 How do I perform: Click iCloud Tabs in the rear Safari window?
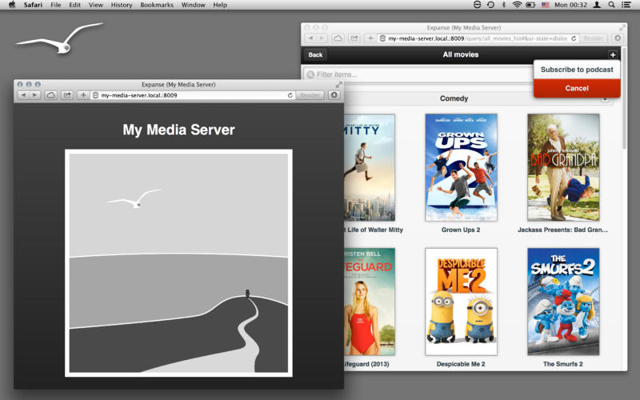(338, 38)
